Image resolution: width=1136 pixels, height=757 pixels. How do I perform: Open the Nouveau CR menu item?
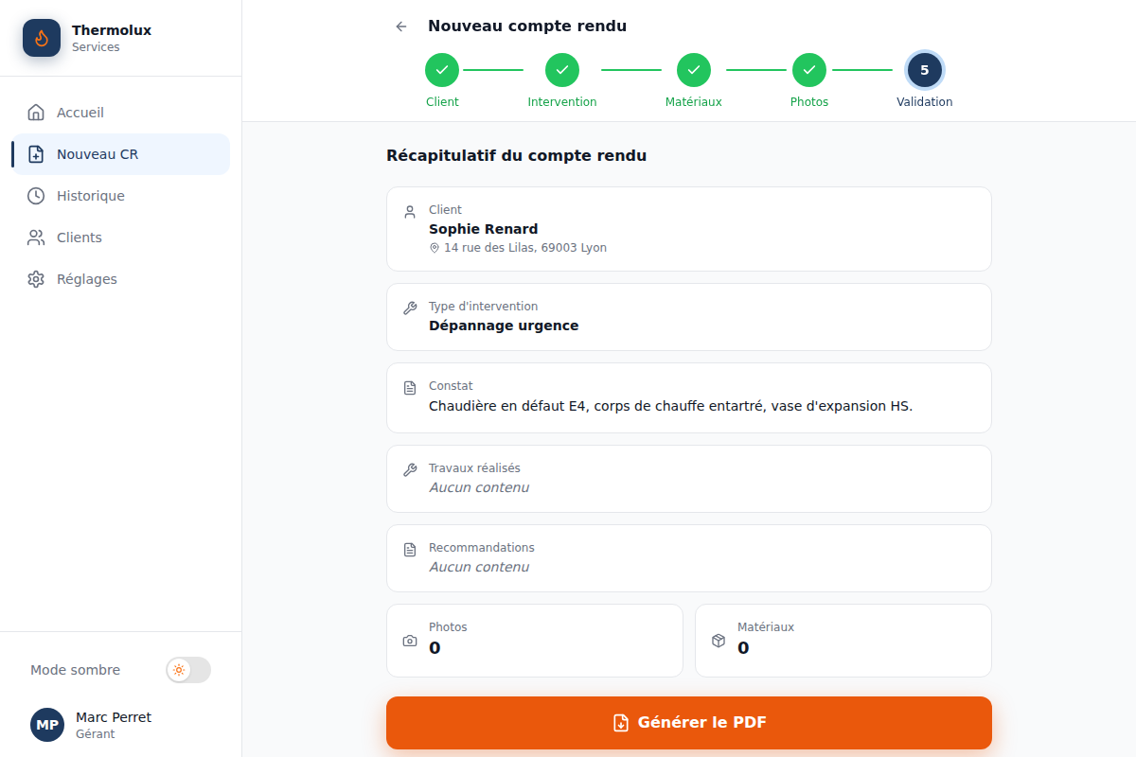tap(121, 154)
